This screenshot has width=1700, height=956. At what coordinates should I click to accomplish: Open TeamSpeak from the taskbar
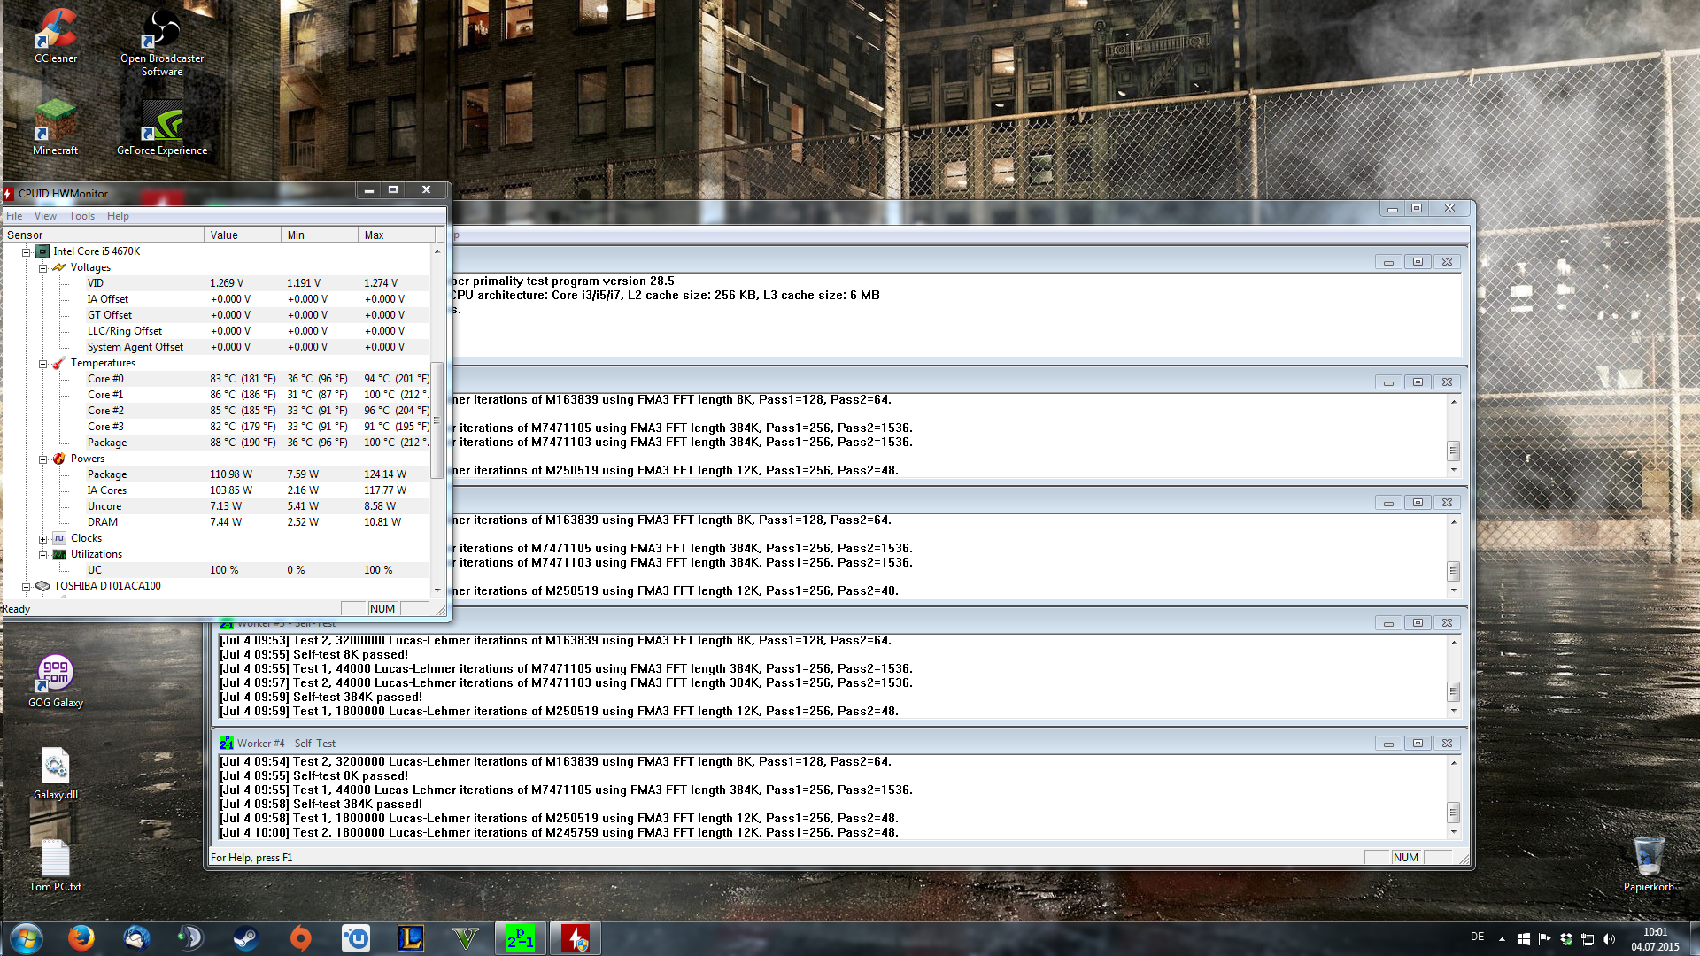[x=190, y=938]
